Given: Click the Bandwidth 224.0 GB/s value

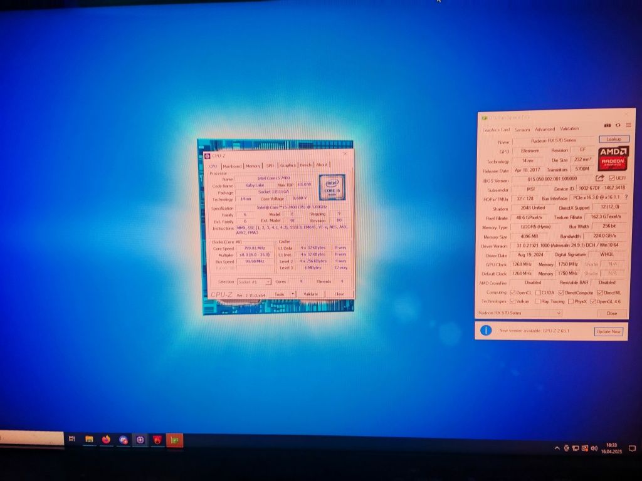Looking at the screenshot, I should [604, 236].
